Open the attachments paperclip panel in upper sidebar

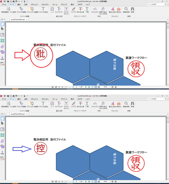[2, 47]
